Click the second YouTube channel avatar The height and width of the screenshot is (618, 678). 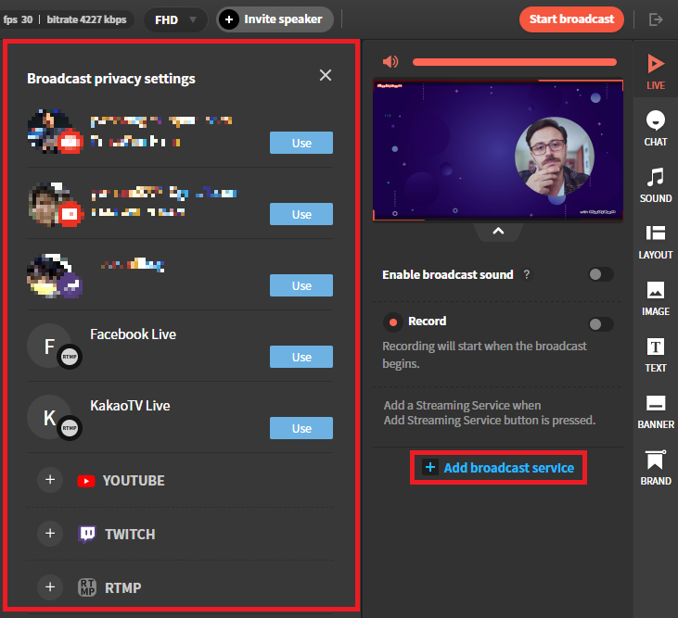point(55,204)
